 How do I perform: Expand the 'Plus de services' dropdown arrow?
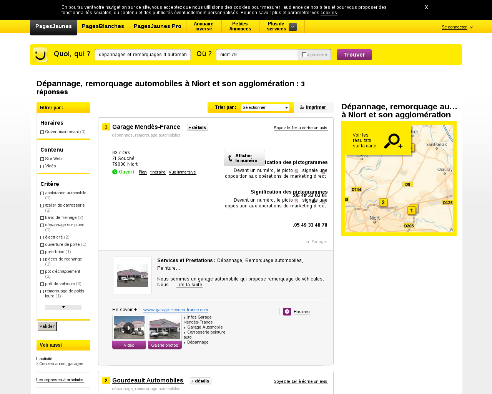coord(293,27)
